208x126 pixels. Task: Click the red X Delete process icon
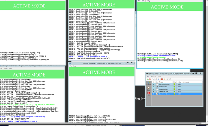click(x=150, y=79)
